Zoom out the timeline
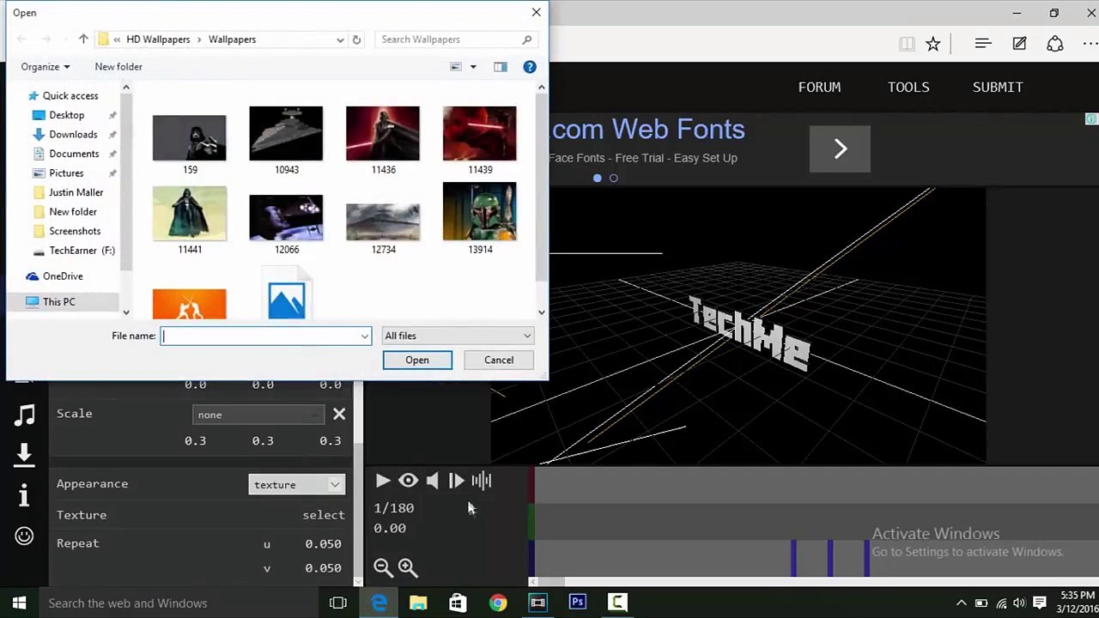1099x618 pixels. pyautogui.click(x=383, y=567)
